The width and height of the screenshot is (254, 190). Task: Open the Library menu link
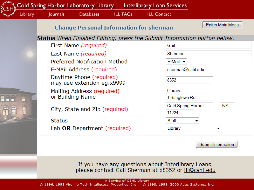coord(27,14)
